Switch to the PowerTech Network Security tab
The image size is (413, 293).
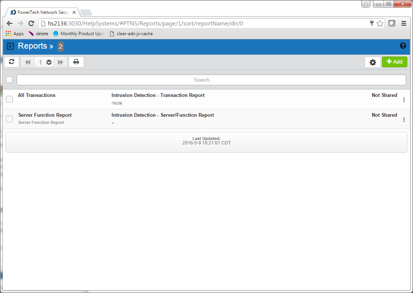[41, 12]
